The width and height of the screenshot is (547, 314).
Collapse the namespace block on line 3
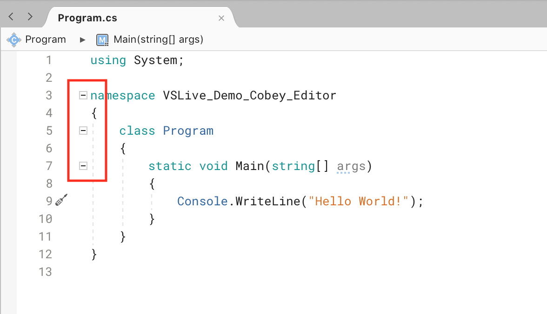(83, 95)
